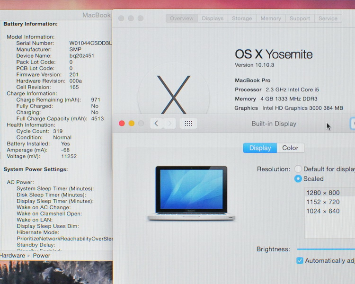Click Cell Revision value 165
The image size is (355, 284).
(x=74, y=87)
